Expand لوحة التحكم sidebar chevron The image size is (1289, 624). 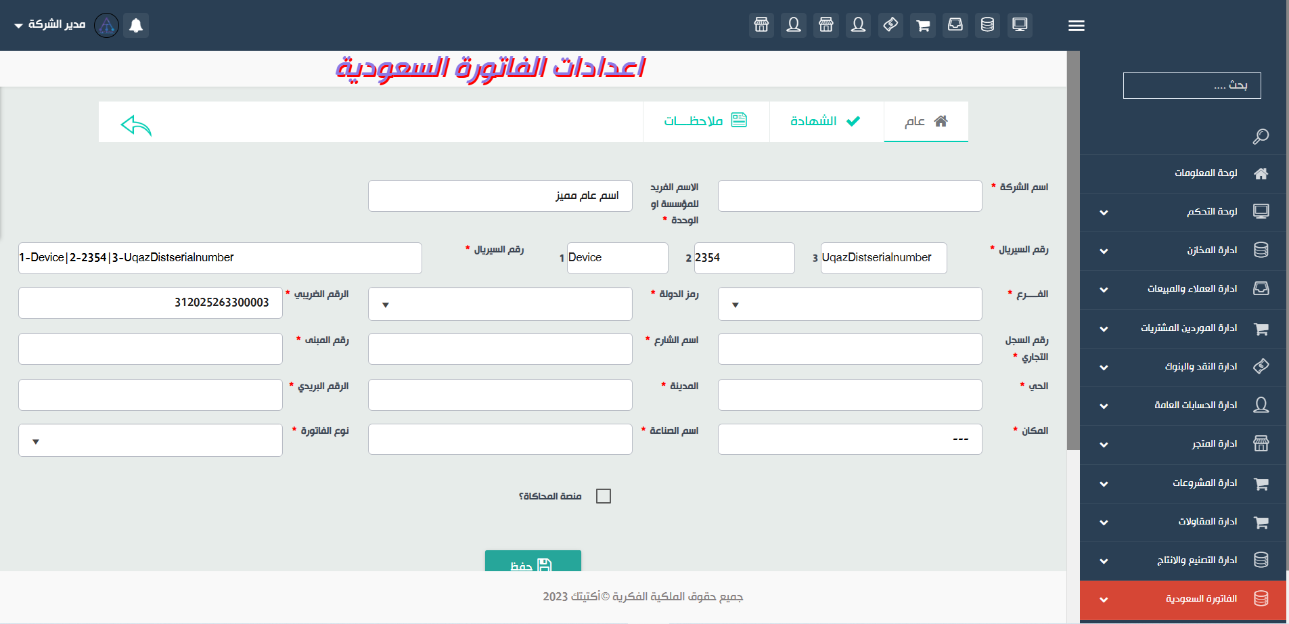coord(1104,213)
